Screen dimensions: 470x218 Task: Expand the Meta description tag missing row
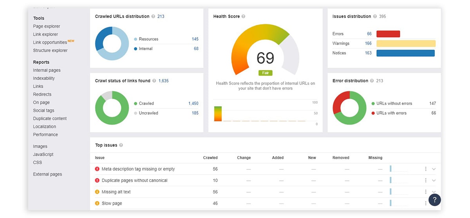pos(434,169)
